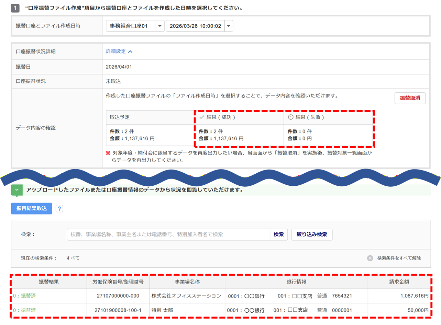The height and width of the screenshot is (325, 441).
Task: Click the 振替結果取込 button
Action: (x=32, y=209)
